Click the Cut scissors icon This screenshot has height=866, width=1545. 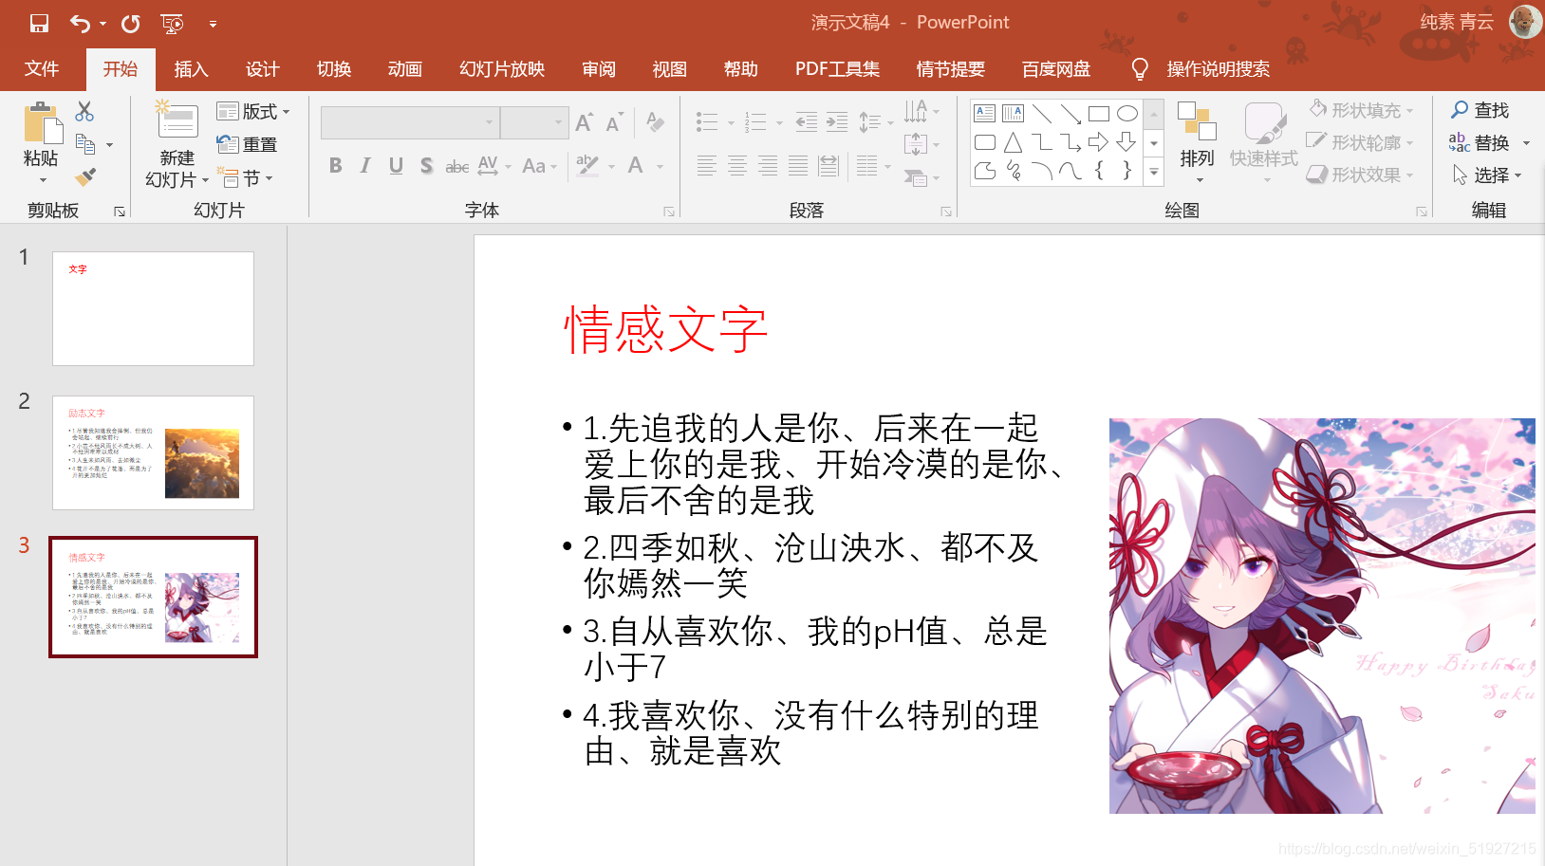click(x=84, y=111)
